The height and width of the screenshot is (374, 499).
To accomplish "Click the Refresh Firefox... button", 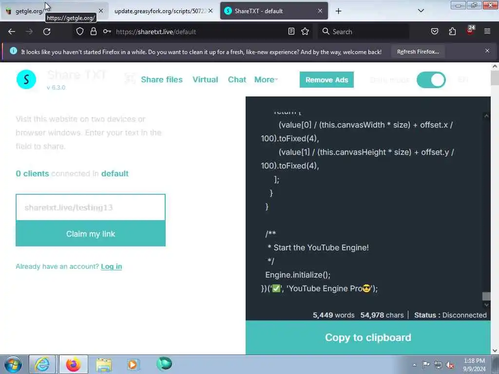I will click(x=418, y=52).
